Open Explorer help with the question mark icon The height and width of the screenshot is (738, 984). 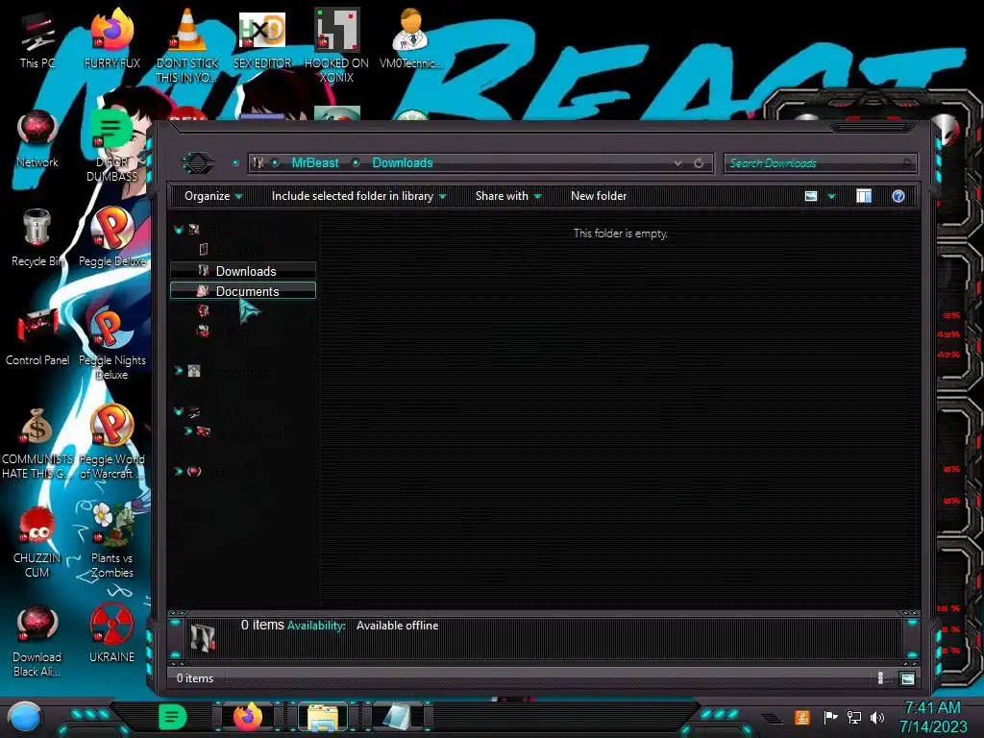pos(898,196)
